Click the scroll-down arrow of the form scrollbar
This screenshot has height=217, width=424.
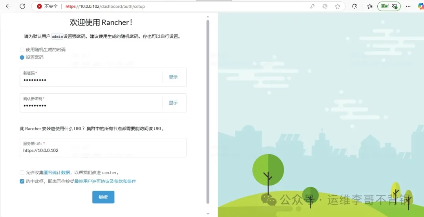208,214
